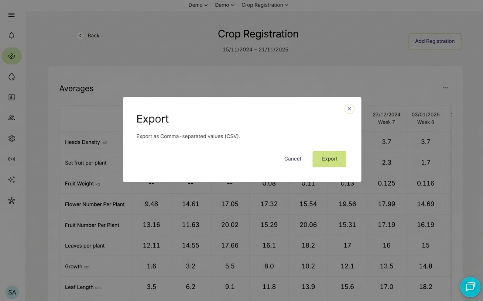Image resolution: width=483 pixels, height=301 pixels.
Task: Click the SA user avatar
Action: (x=12, y=292)
